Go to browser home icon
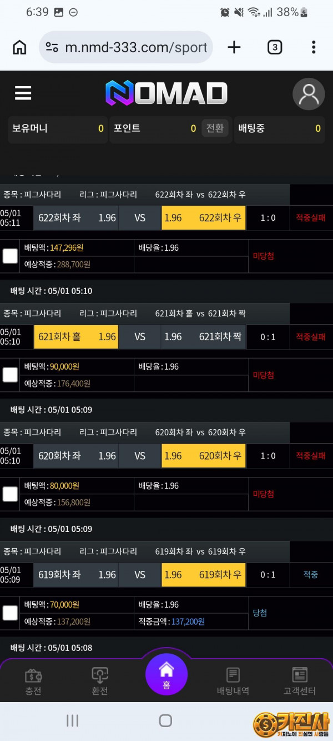Image resolution: width=333 pixels, height=741 pixels. click(x=19, y=47)
